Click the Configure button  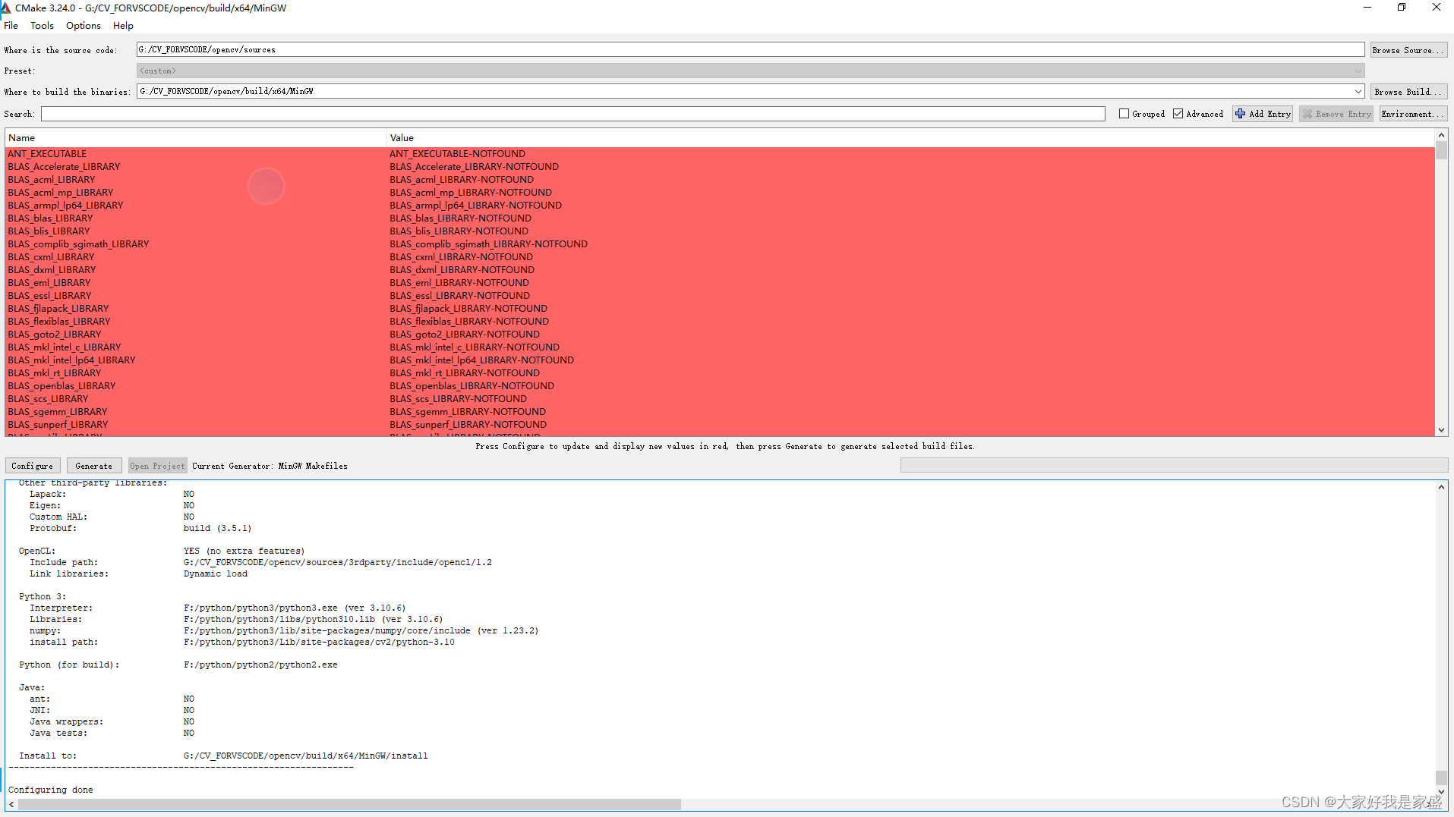point(33,466)
